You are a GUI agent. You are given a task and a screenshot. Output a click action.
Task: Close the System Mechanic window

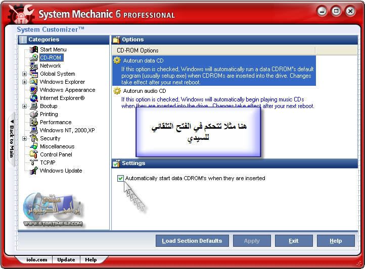click(350, 11)
